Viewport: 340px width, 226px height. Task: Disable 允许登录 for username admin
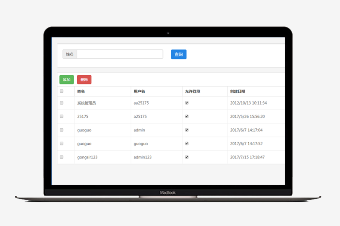tap(186, 130)
